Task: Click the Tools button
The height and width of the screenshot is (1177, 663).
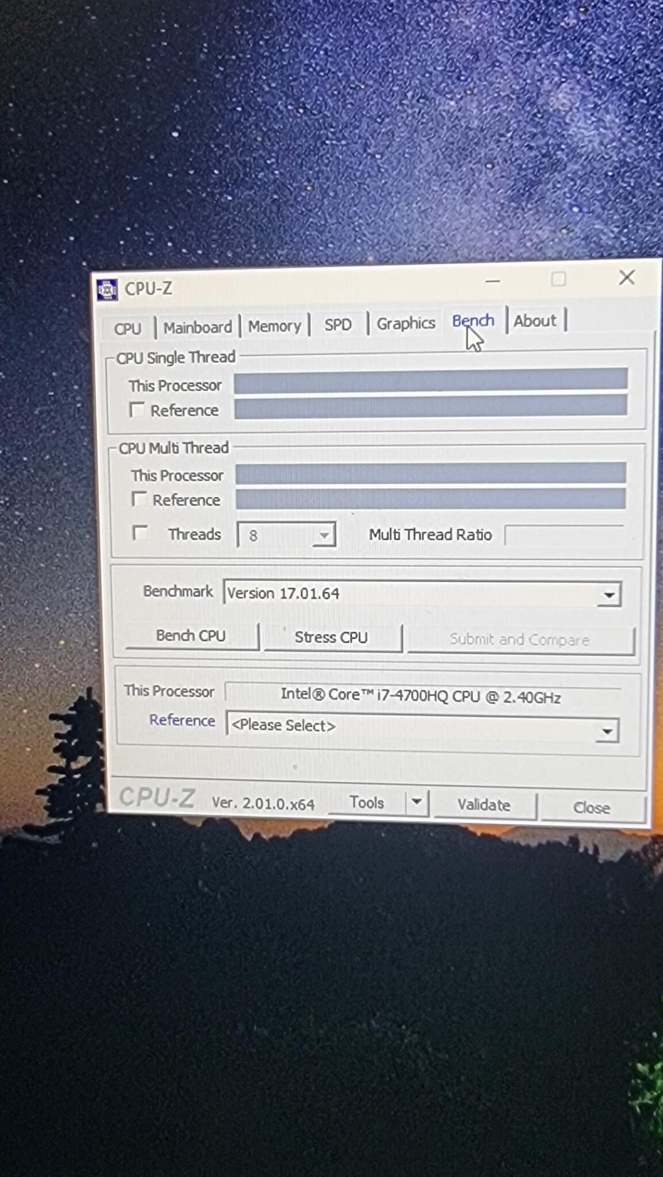Action: click(x=367, y=802)
